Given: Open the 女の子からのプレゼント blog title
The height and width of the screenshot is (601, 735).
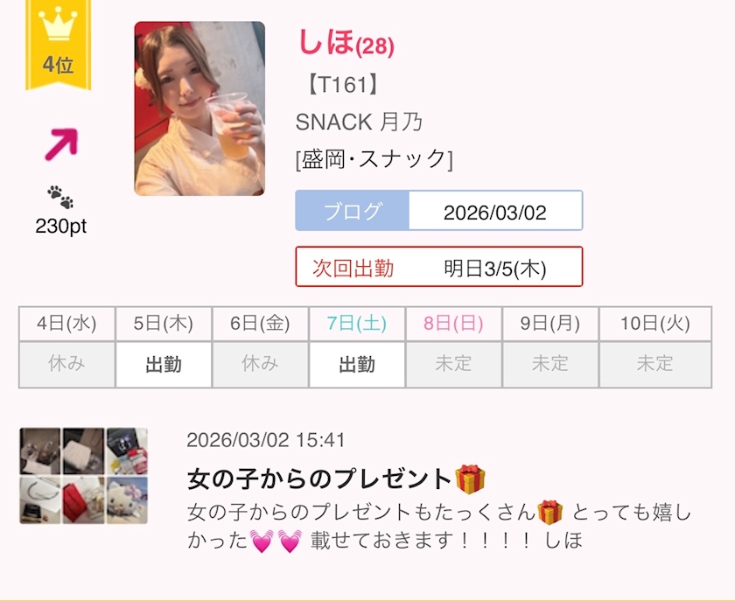Looking at the screenshot, I should [319, 479].
